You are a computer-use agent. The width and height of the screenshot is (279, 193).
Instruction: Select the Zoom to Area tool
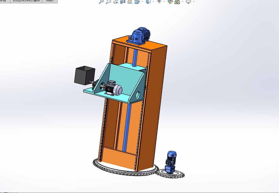[108, 2]
